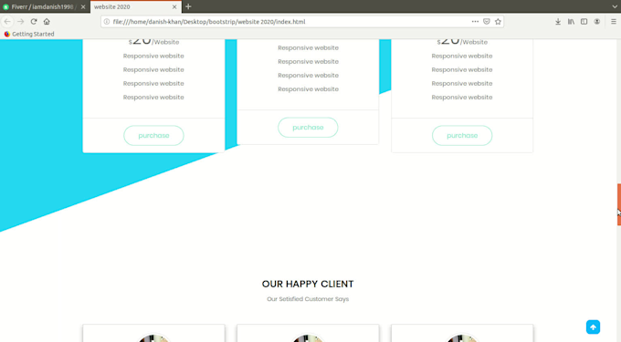Close the Fiverr tab
The height and width of the screenshot is (342, 621).
(83, 6)
